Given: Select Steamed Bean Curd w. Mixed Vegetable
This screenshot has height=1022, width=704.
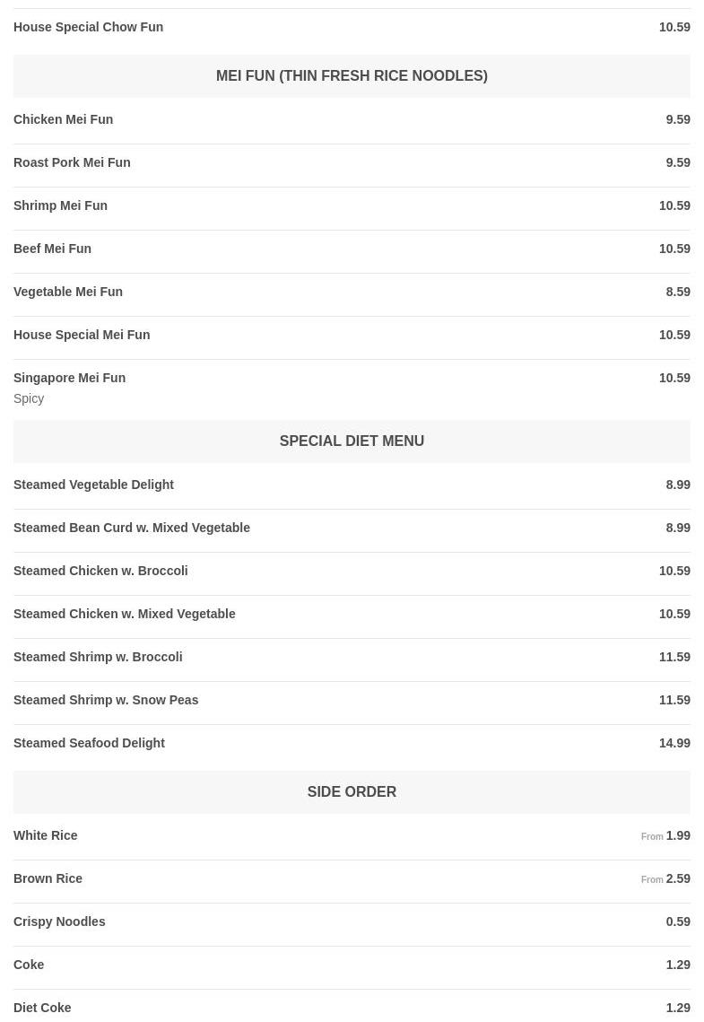Looking at the screenshot, I should [x=132, y=528].
